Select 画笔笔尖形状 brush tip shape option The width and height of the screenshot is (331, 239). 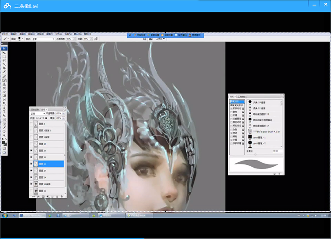tap(237, 105)
